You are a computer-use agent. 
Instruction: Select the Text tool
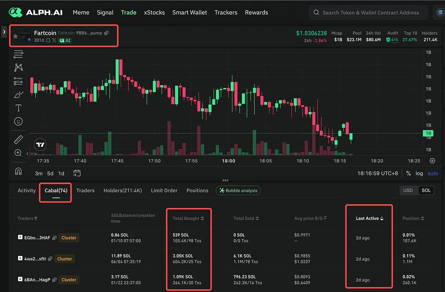click(x=18, y=108)
